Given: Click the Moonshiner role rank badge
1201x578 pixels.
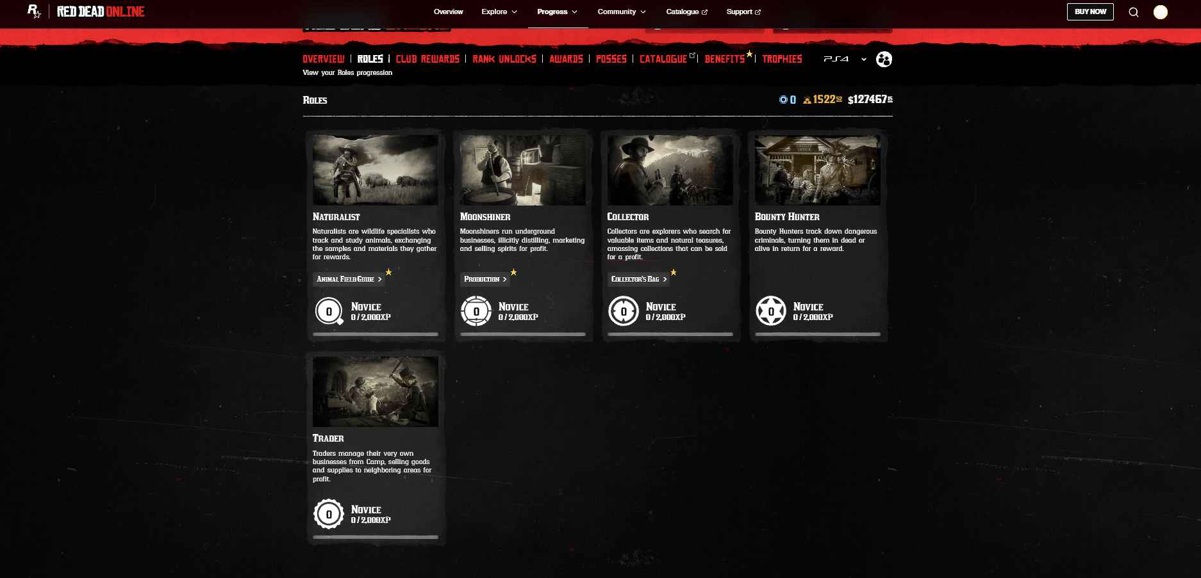Looking at the screenshot, I should pyautogui.click(x=476, y=312).
